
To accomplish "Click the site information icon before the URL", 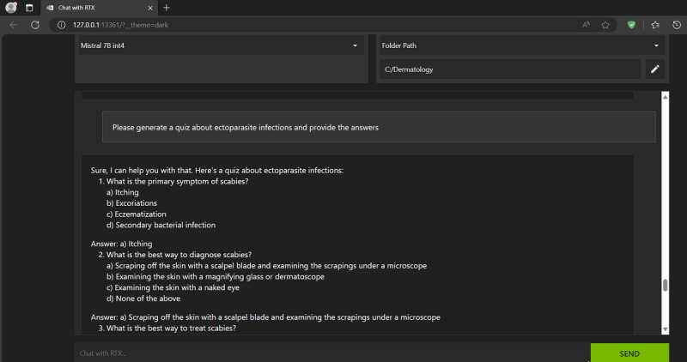I will coord(62,25).
